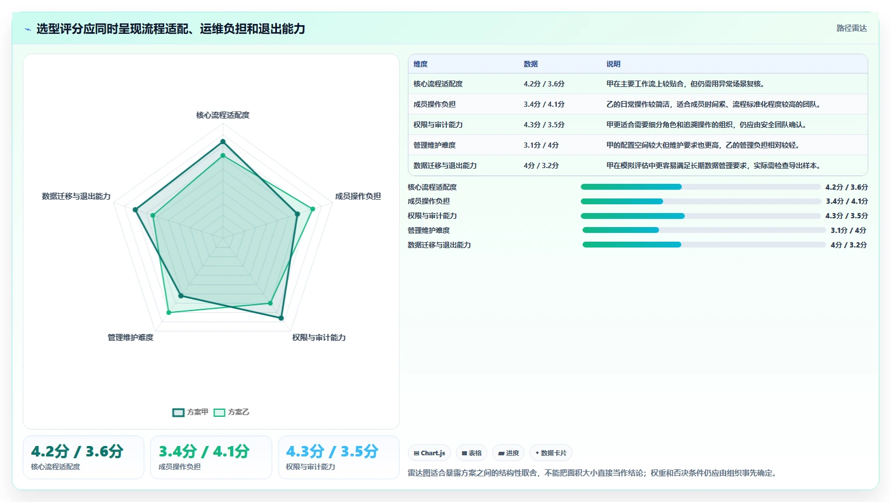Image resolution: width=891 pixels, height=502 pixels.
Task: Click table value 4.2分 / 3.6分
Action: pos(544,84)
